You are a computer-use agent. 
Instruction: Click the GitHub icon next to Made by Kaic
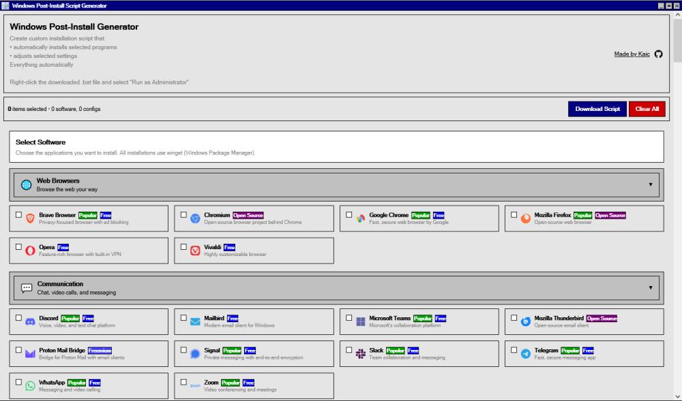click(658, 54)
